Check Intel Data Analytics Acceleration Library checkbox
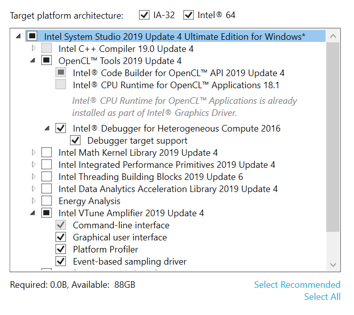Viewport: 354px width, 315px height. point(46,188)
